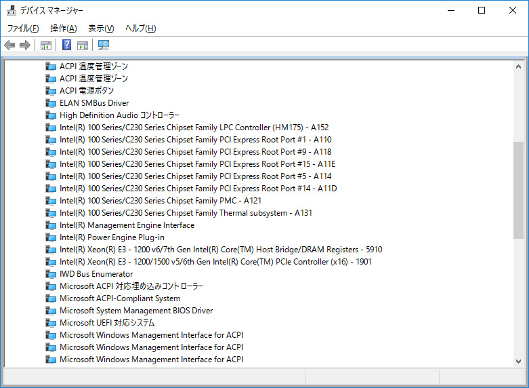This screenshot has height=388, width=529.
Task: Click the scrollbar down arrow in device list
Action: point(518,360)
